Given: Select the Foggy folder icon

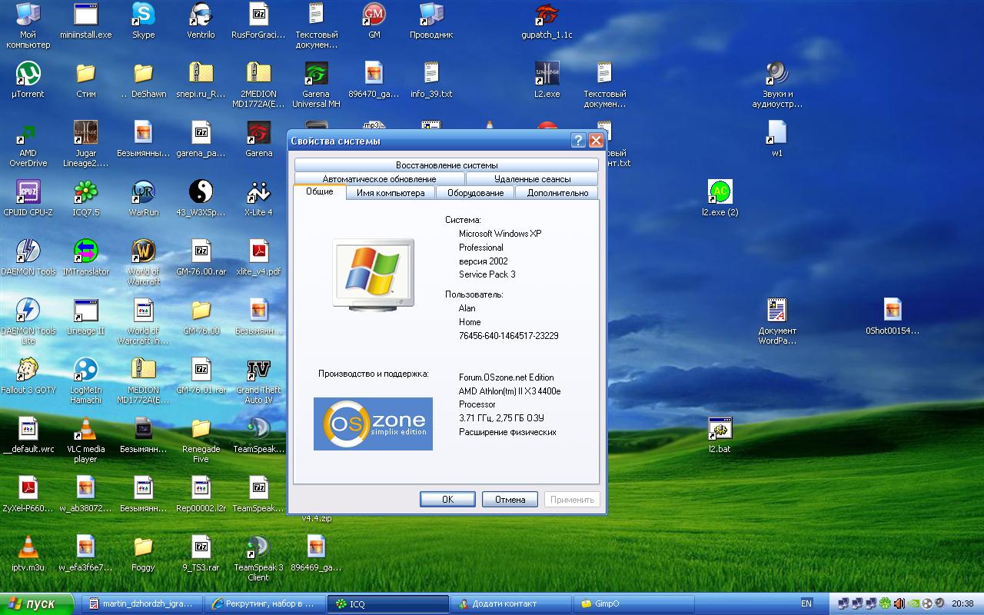Looking at the screenshot, I should [143, 553].
